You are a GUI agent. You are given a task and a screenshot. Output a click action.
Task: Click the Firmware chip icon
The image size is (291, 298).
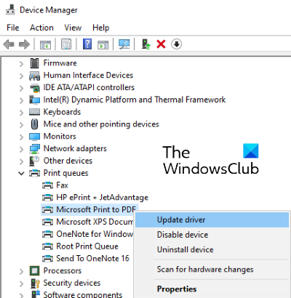tap(34, 63)
